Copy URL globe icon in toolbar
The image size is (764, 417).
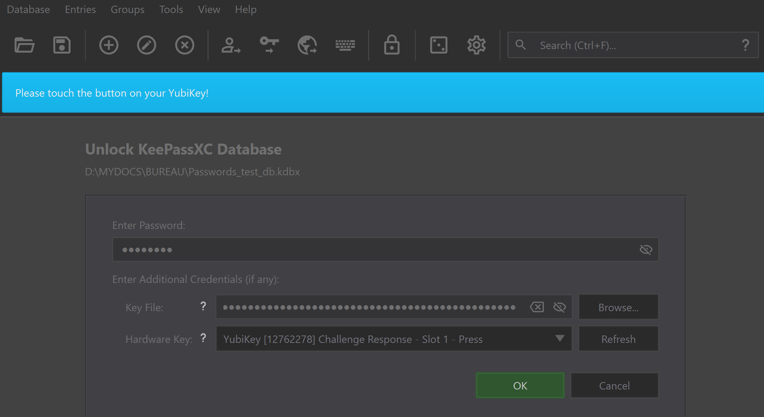pos(307,45)
